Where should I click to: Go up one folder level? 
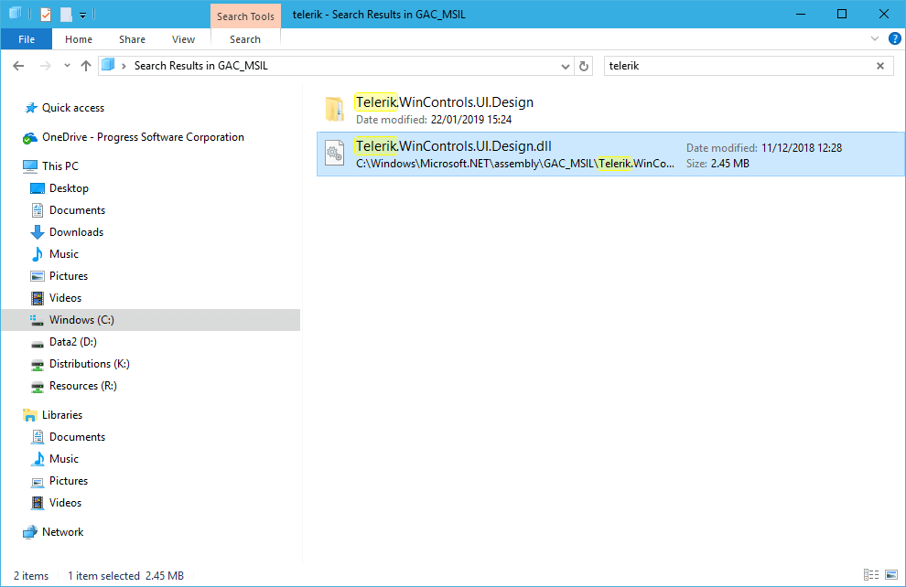(86, 66)
